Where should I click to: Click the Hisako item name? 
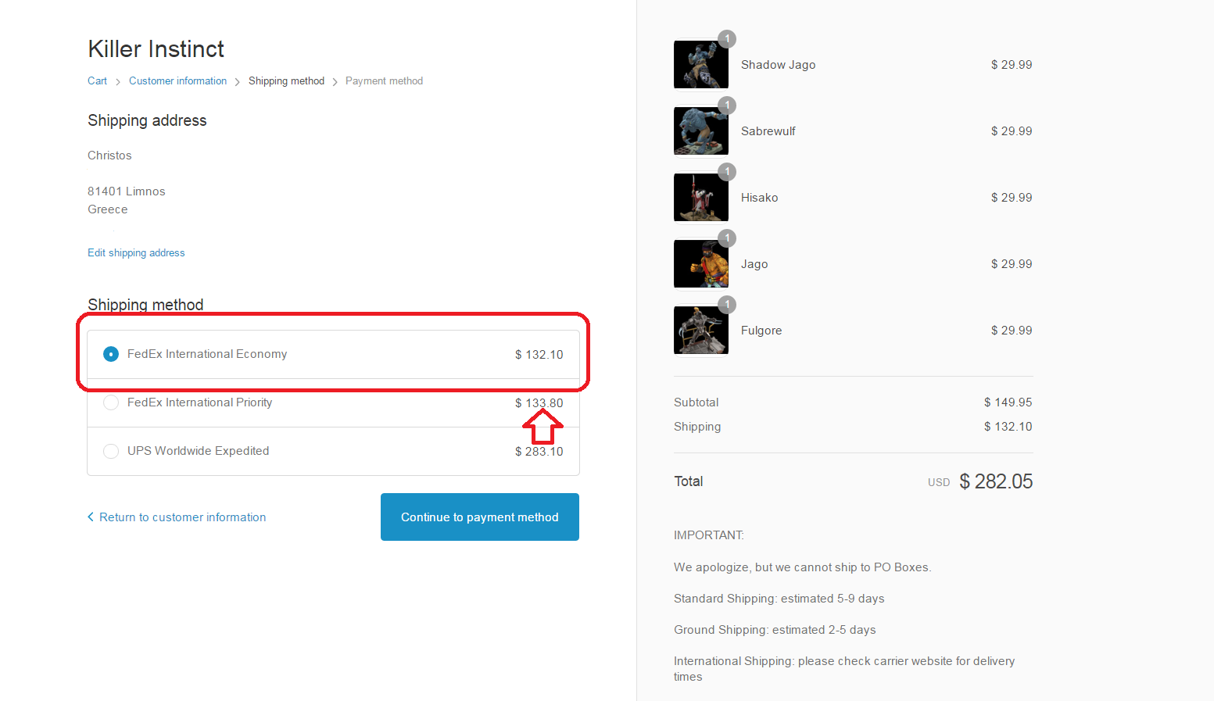tap(759, 198)
